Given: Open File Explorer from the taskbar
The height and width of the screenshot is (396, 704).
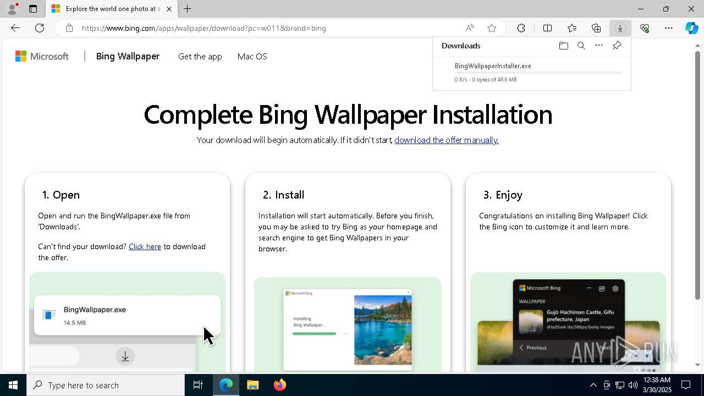Looking at the screenshot, I should (252, 385).
